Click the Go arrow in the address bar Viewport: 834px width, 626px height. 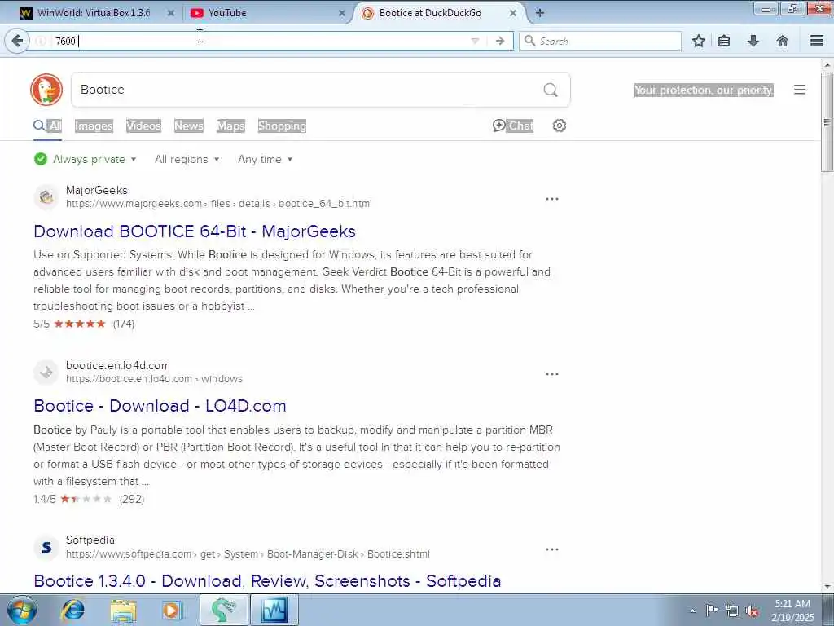(500, 41)
